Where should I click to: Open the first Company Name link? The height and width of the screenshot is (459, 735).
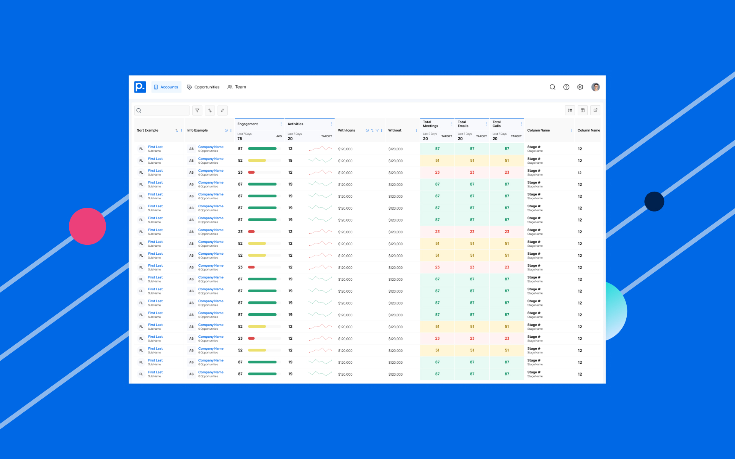click(211, 147)
